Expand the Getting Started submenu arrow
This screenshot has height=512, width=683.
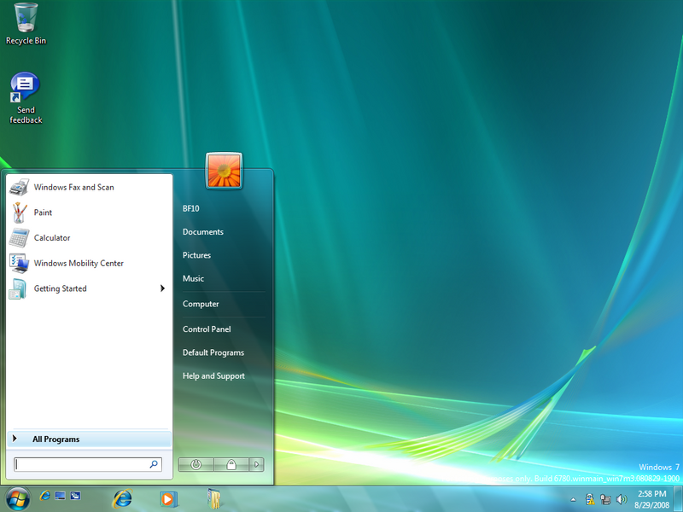tap(162, 288)
